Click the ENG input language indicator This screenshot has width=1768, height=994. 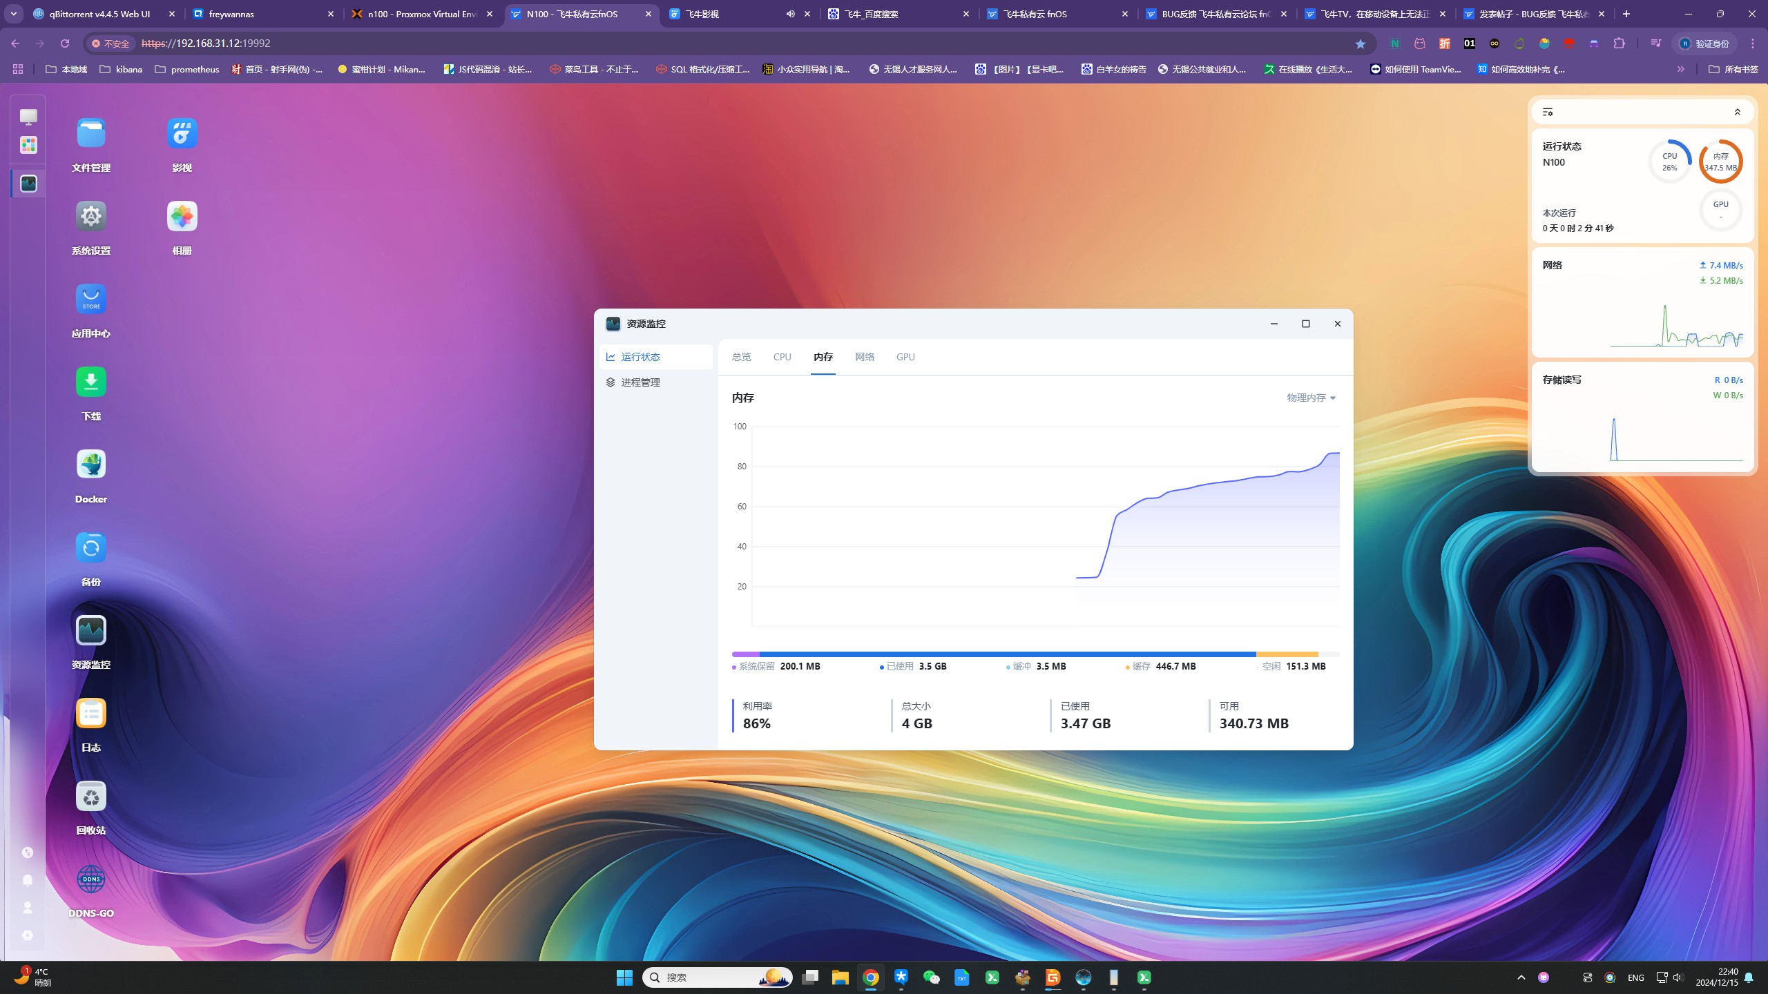coord(1635,977)
